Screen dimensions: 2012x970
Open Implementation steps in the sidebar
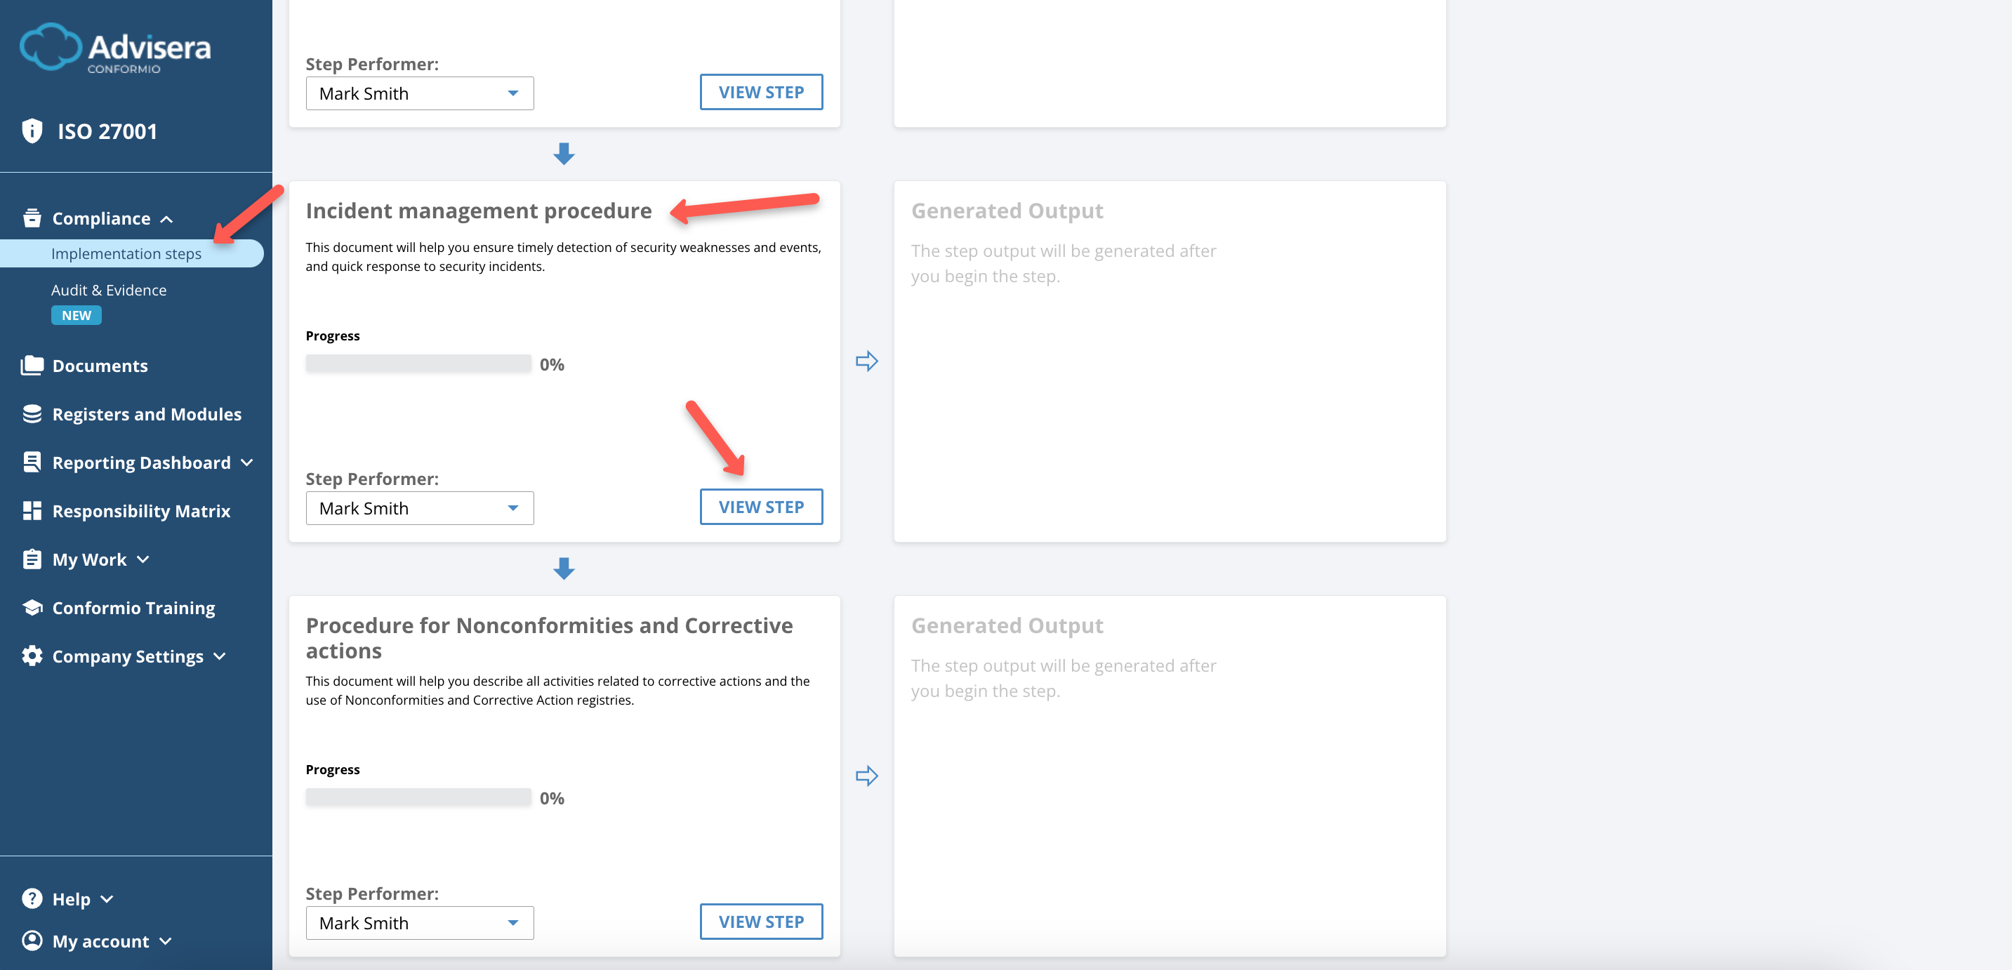tap(126, 254)
